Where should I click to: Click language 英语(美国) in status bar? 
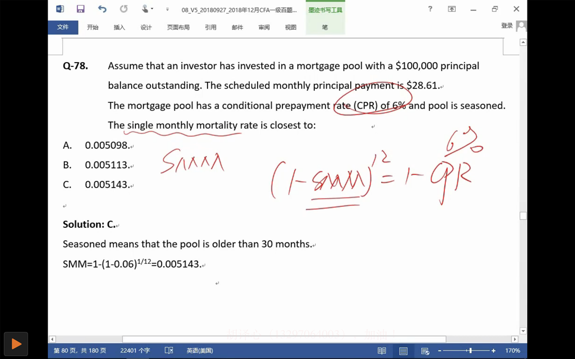click(x=200, y=351)
